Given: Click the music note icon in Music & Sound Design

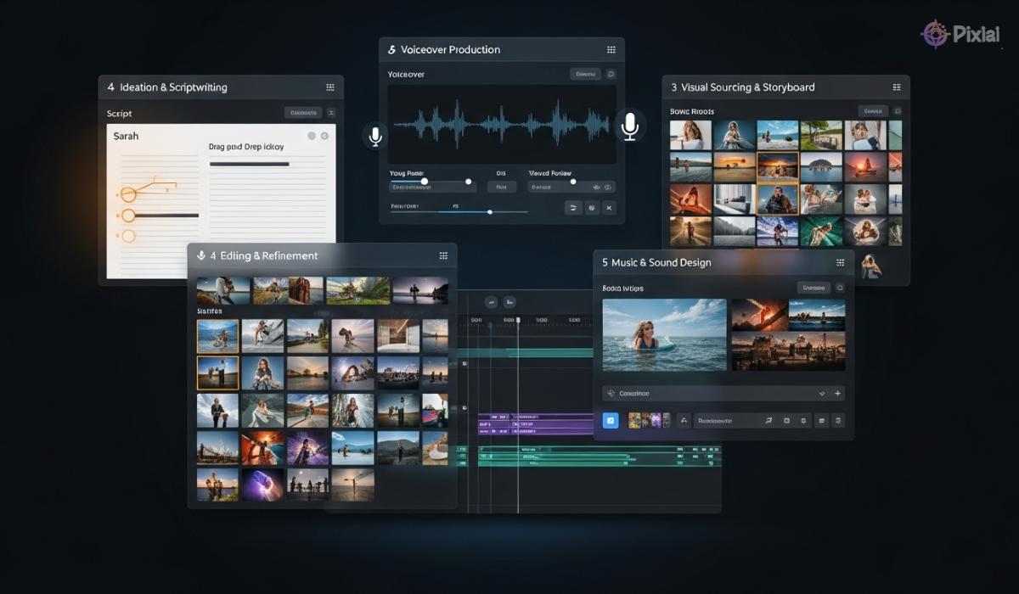Looking at the screenshot, I should 768,420.
